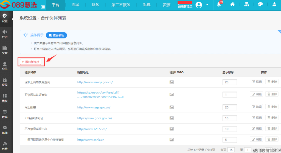Click the 每页 per-page count field

[x=231, y=150]
